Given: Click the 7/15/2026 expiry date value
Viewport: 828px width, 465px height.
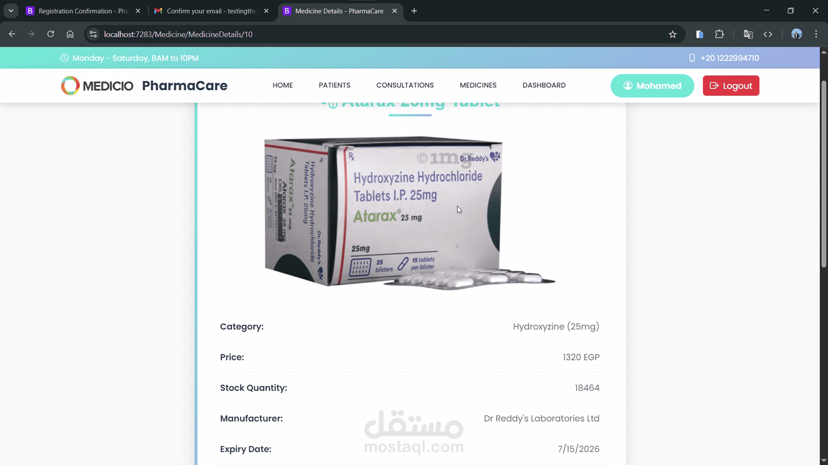Looking at the screenshot, I should [578, 449].
